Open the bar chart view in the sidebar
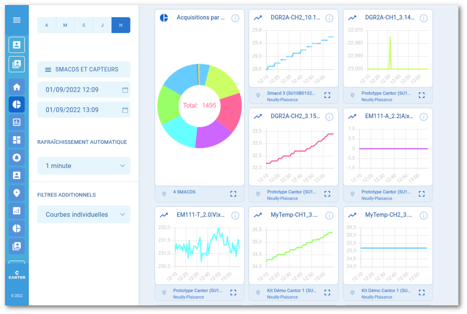The height and width of the screenshot is (314, 467). (x=16, y=122)
